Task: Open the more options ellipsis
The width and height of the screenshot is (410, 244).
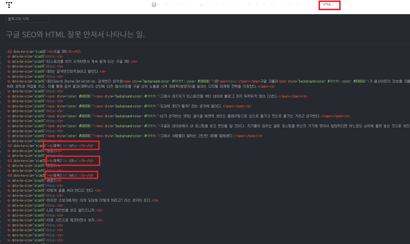Action: (312, 5)
